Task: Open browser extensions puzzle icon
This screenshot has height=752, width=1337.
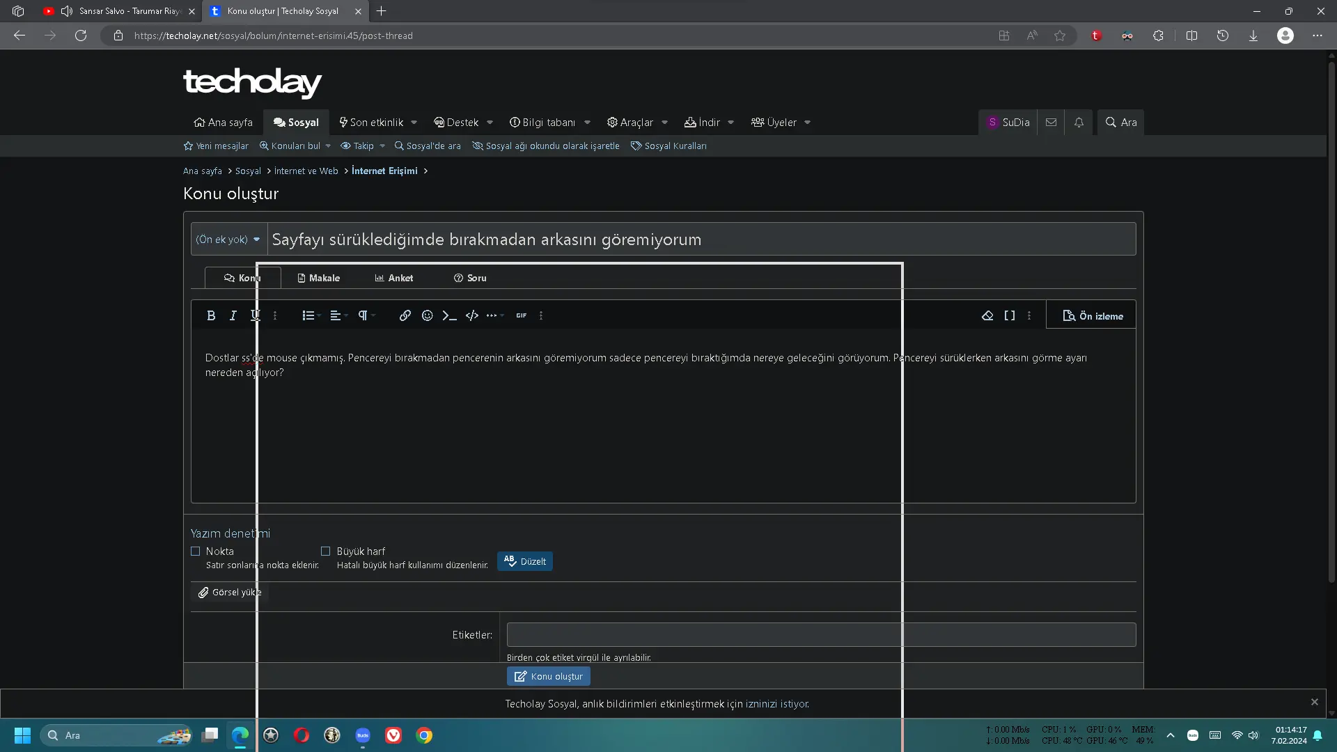Action: click(1158, 36)
